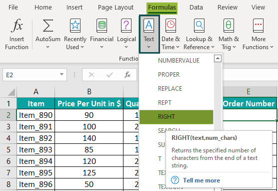Select row 2 header
The image size is (278, 191).
(x=8, y=115)
